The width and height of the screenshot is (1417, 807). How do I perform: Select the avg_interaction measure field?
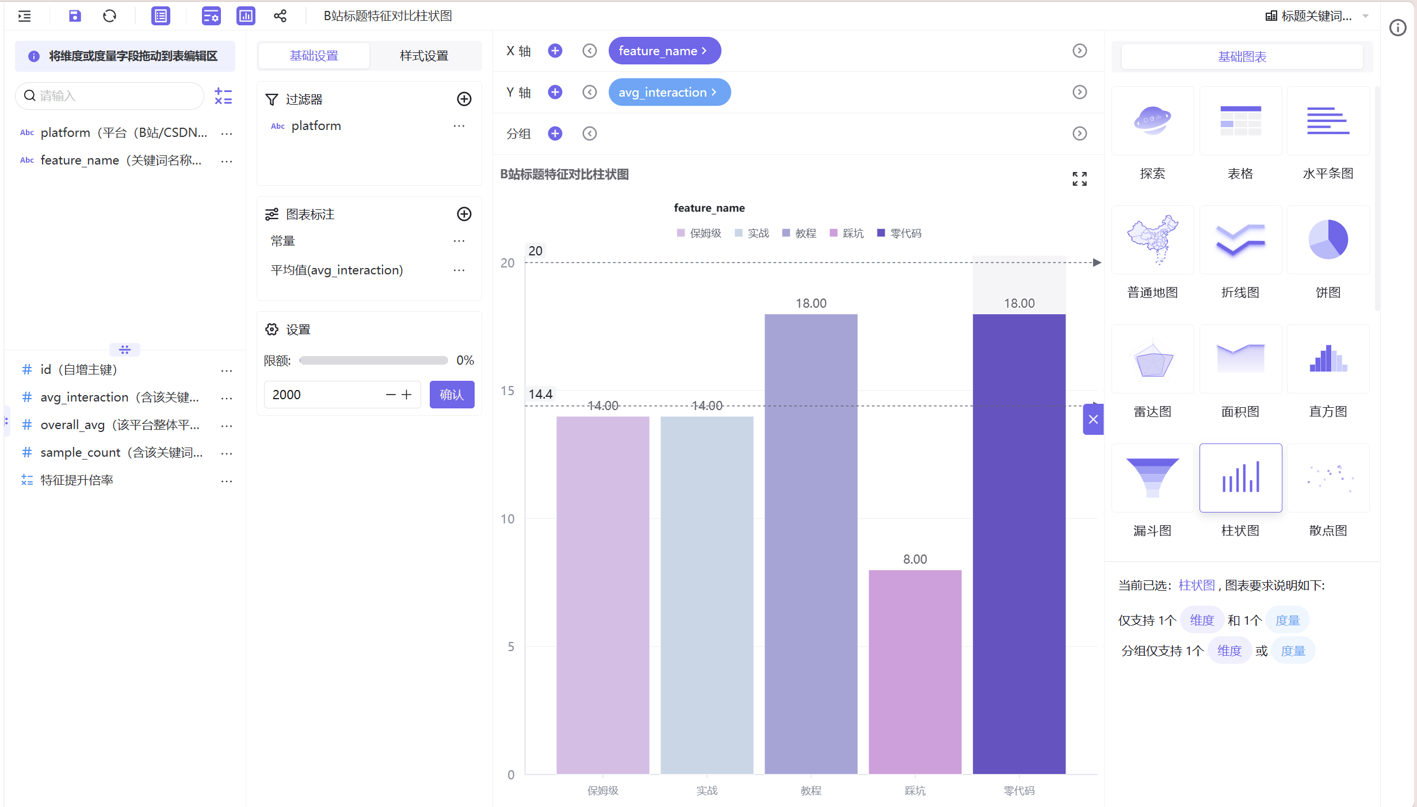[x=120, y=397]
